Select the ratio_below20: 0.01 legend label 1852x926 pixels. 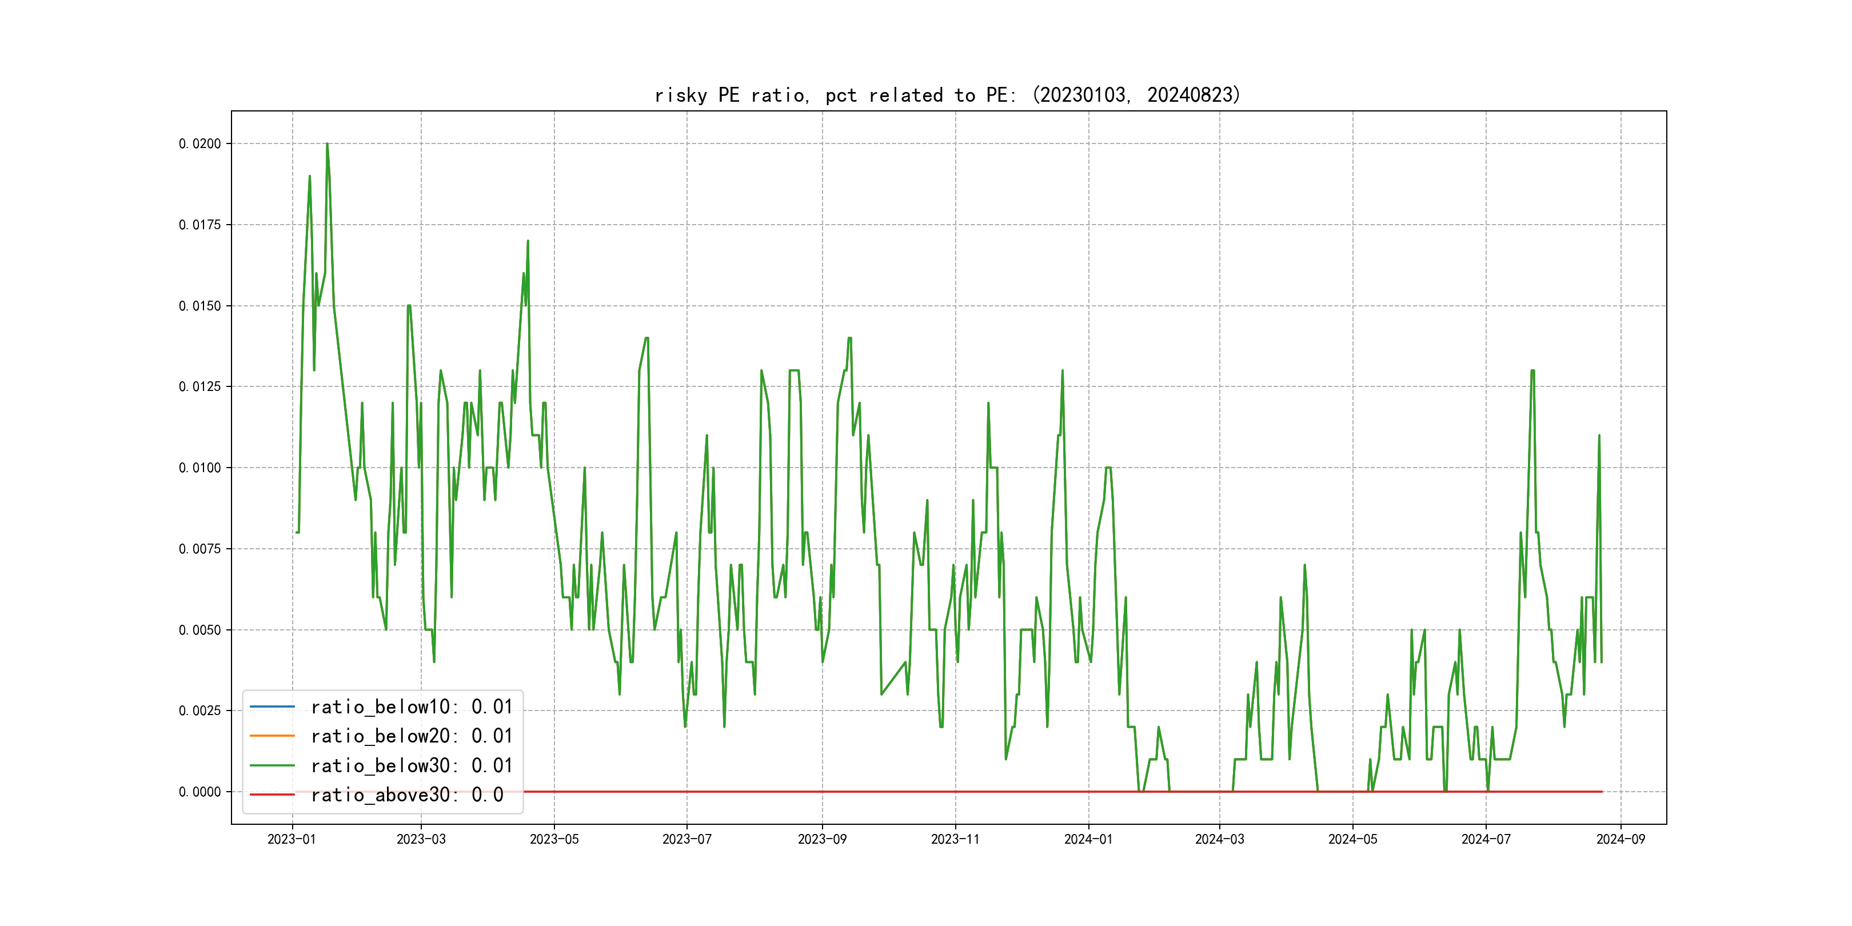411,736
